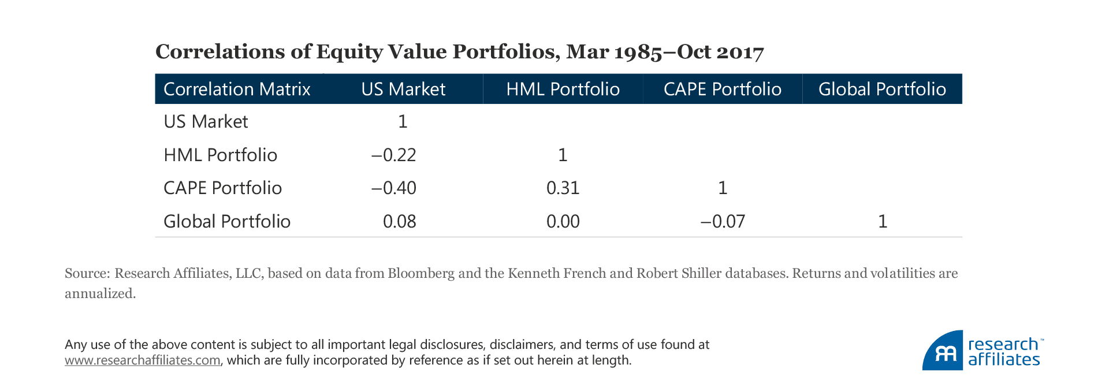
Task: Click the US Market column header
Action: point(403,89)
